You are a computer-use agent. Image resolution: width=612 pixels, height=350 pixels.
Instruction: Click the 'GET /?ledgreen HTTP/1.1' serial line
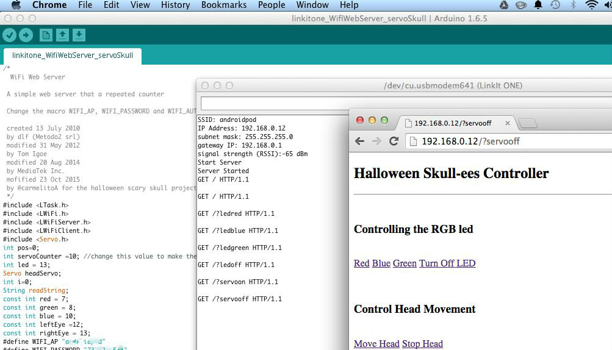[x=240, y=248]
